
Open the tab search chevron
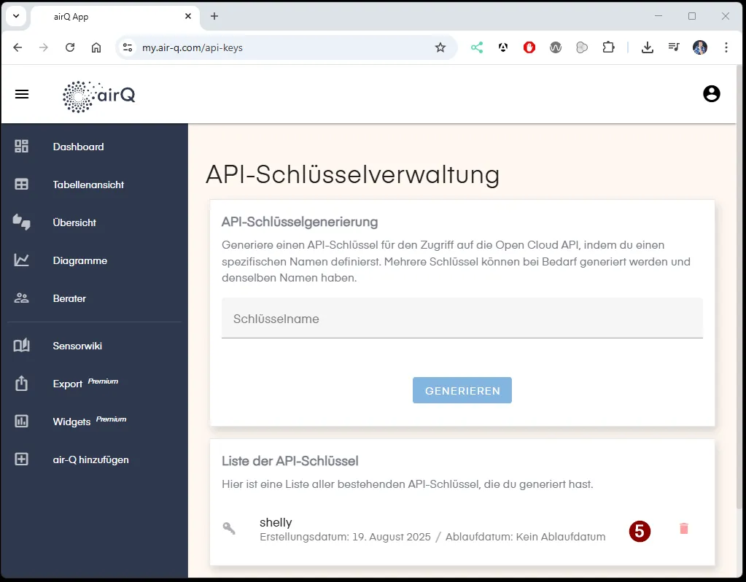point(15,16)
